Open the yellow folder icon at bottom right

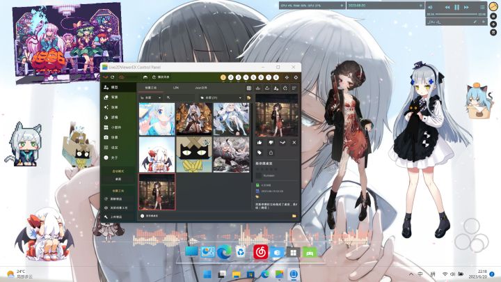pos(294,216)
